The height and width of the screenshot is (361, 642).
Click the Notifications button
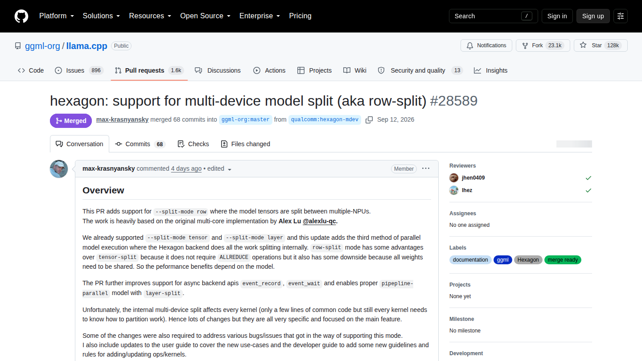pyautogui.click(x=486, y=45)
